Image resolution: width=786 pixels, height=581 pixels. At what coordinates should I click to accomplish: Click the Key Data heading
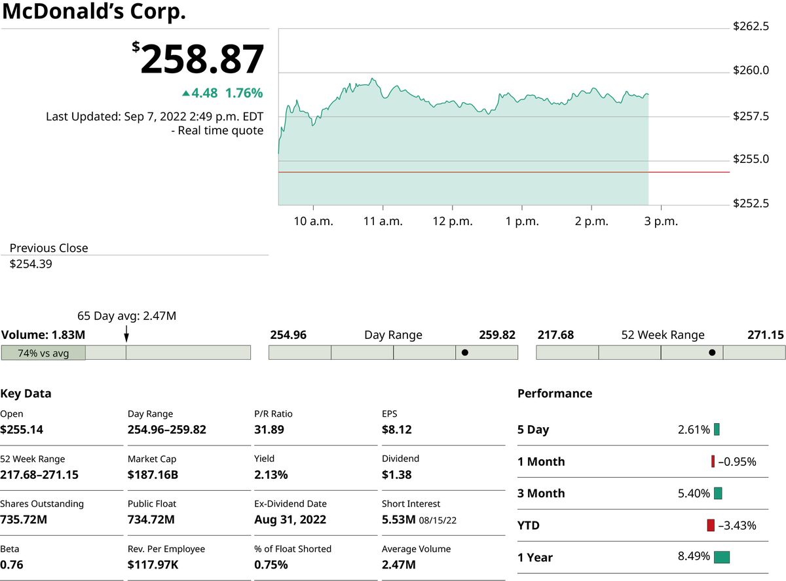tap(26, 394)
